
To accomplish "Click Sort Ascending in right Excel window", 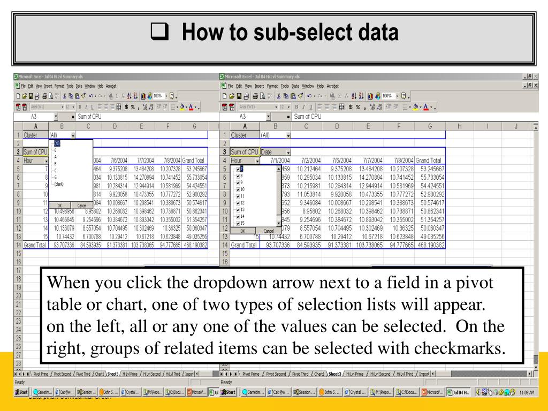I will coord(354,96).
